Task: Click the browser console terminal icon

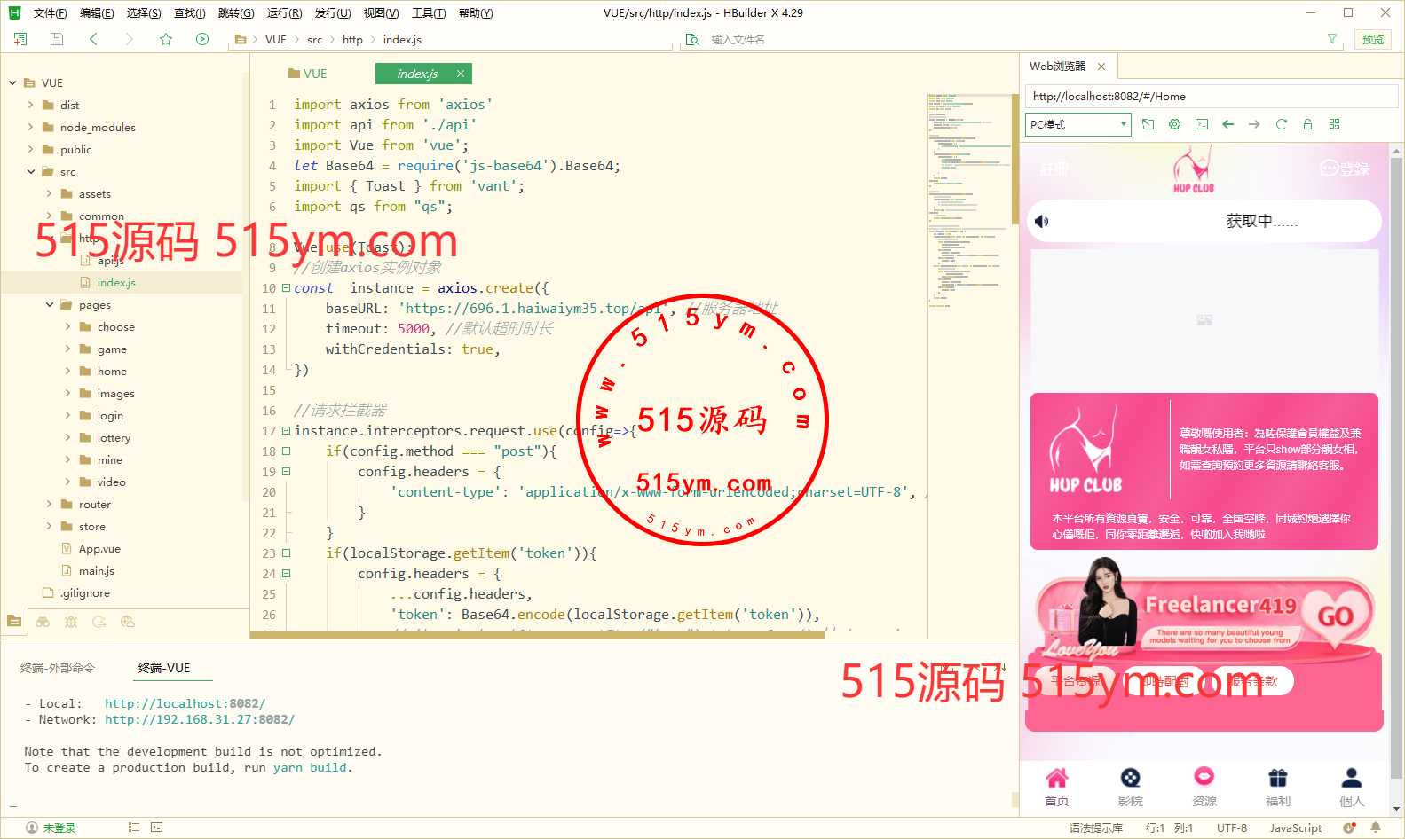Action: 1201,124
